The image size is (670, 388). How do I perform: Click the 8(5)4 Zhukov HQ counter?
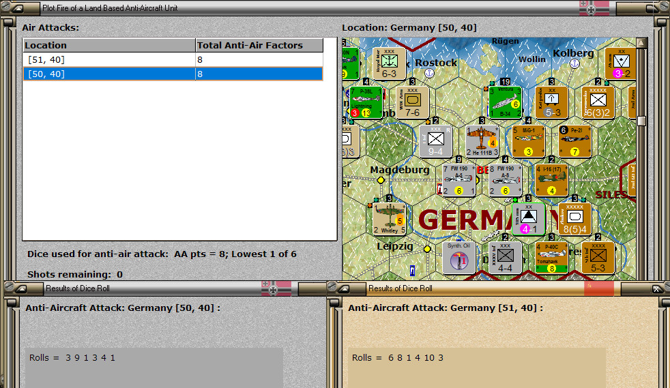[574, 219]
